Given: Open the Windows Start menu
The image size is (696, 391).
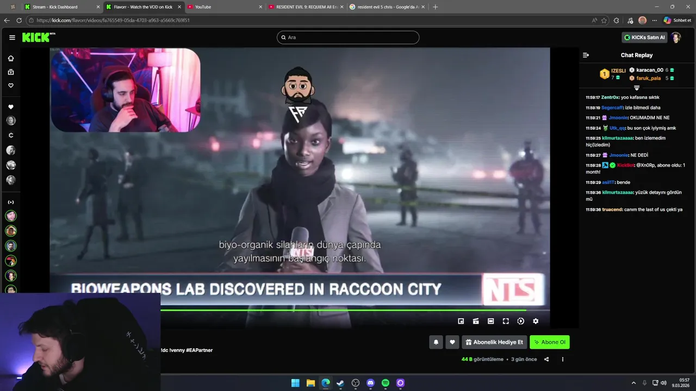Looking at the screenshot, I should click(295, 383).
